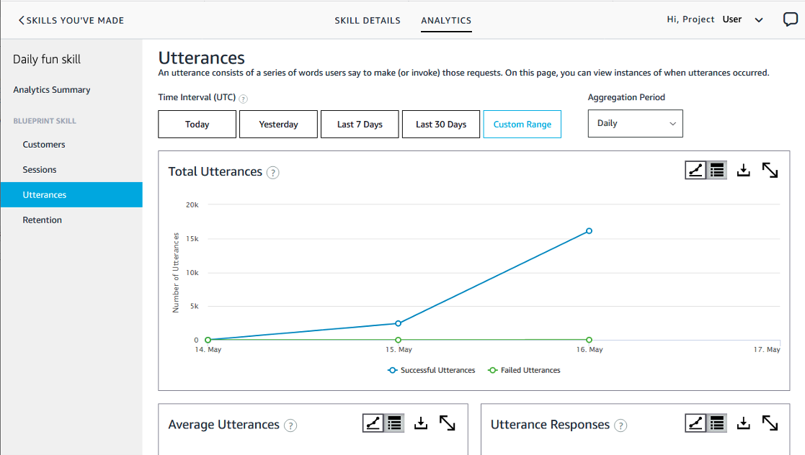Expand the Average Utterances chart to fullscreen

point(448,423)
